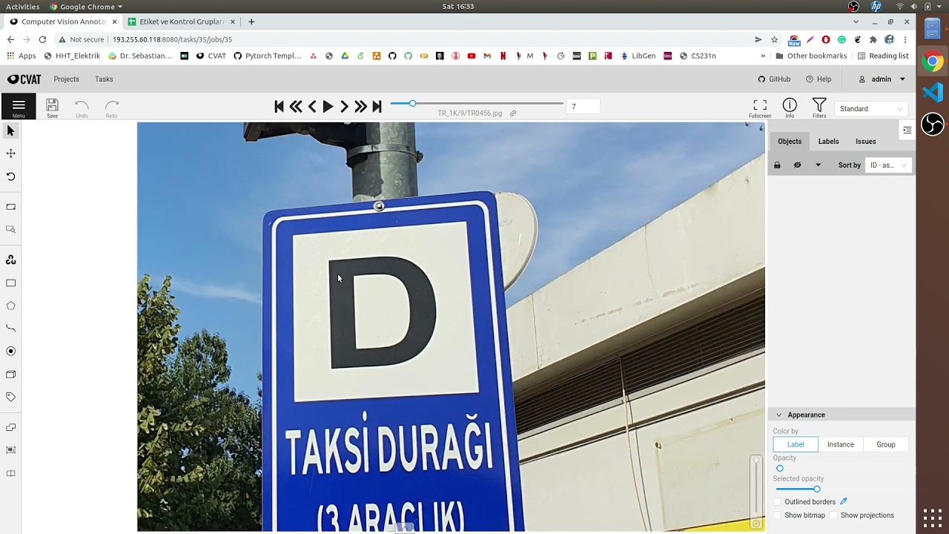Select the Merge shapes tool

coord(10,427)
